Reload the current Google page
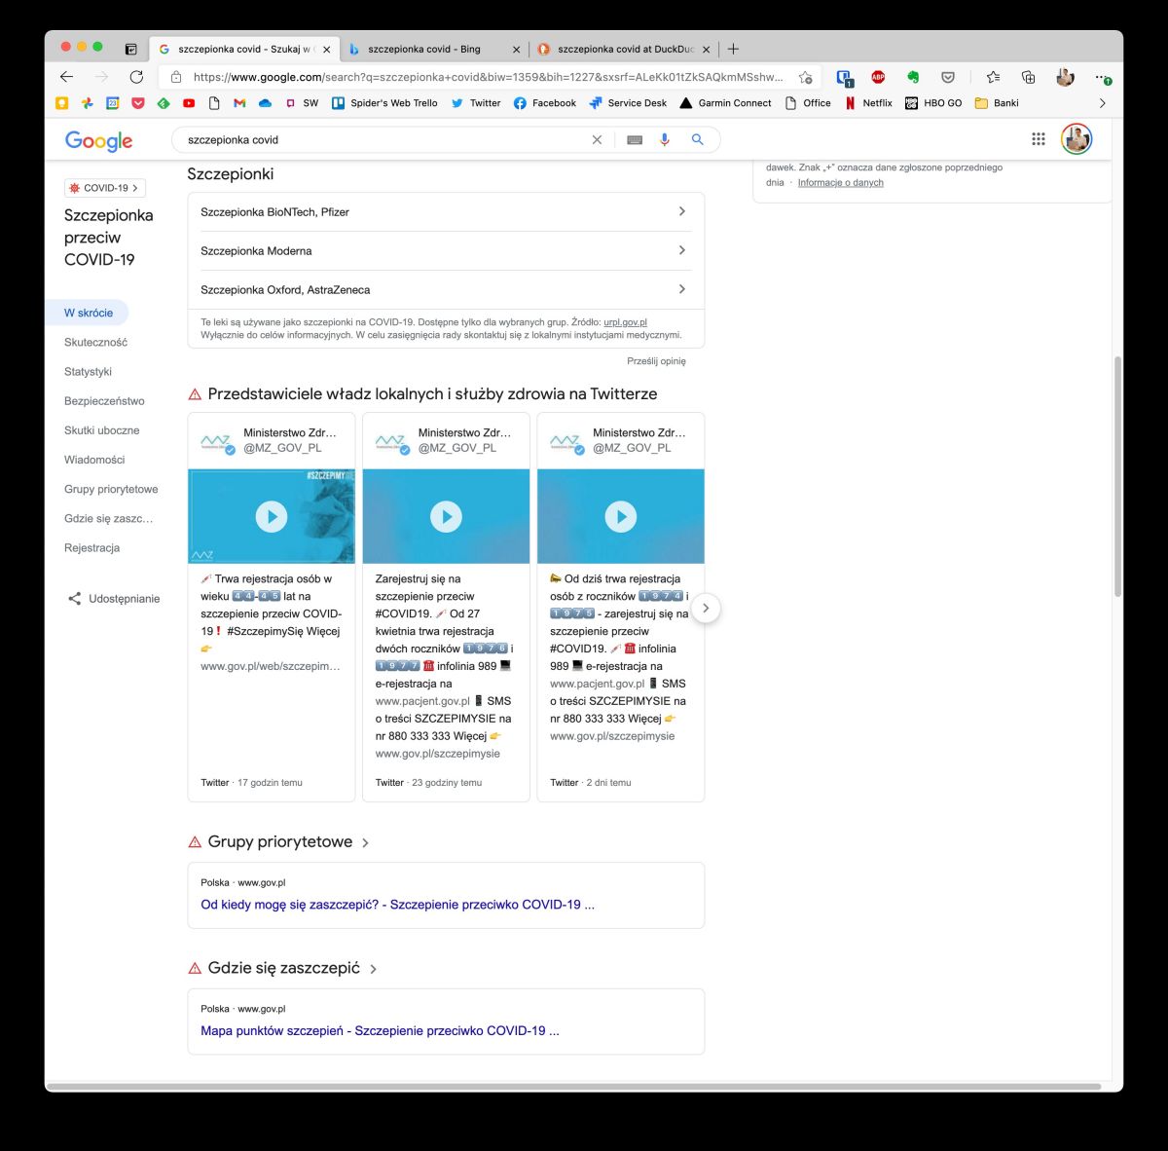Screen dimensions: 1168x1151 coord(136,77)
